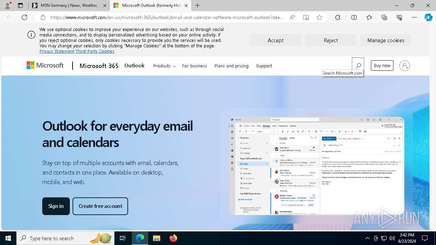View site information lock icon
This screenshot has width=436, height=245.
coord(43,17)
